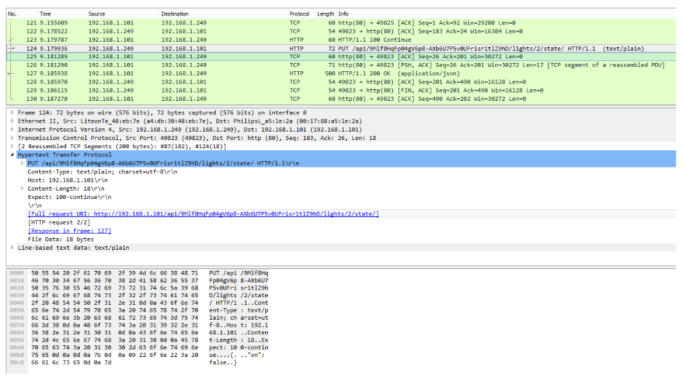The width and height of the screenshot is (684, 380).
Task: Expand Line-based text data node
Action: point(12,247)
